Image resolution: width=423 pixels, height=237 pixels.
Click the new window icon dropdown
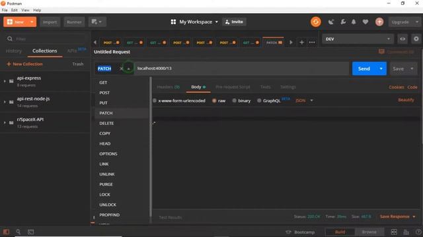click(97, 22)
